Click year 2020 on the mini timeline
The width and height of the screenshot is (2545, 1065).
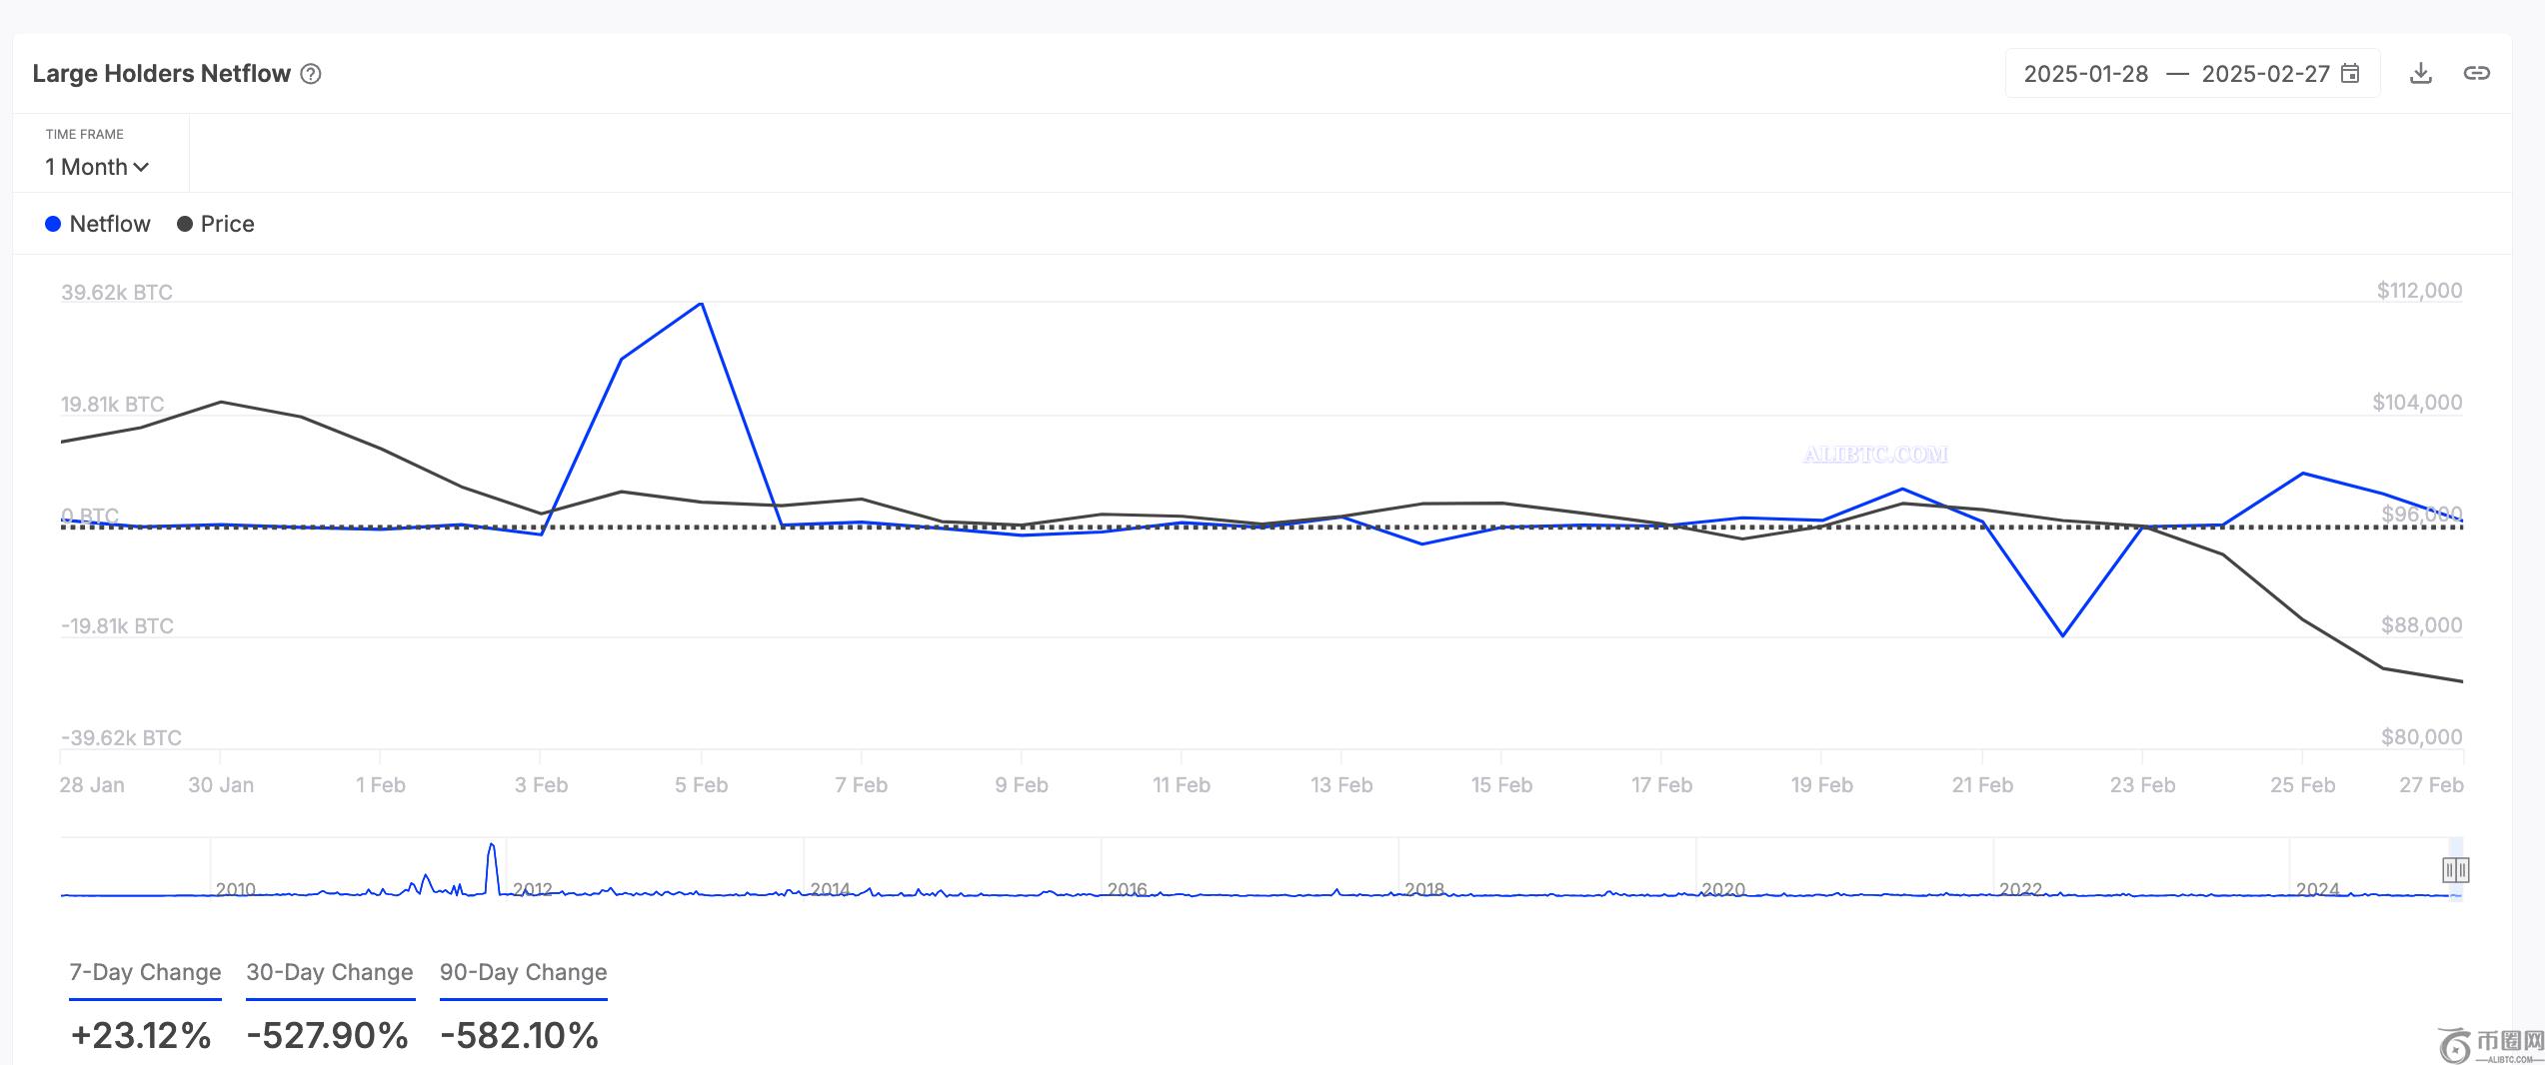click(x=1723, y=889)
